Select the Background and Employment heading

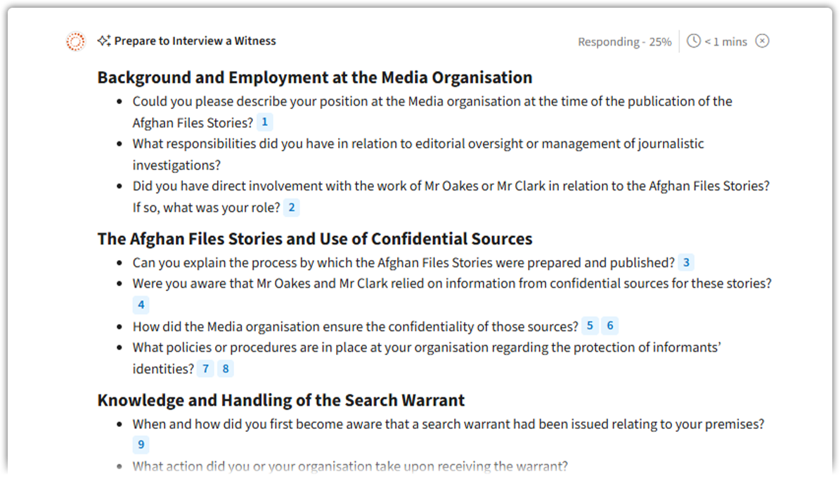coord(315,77)
